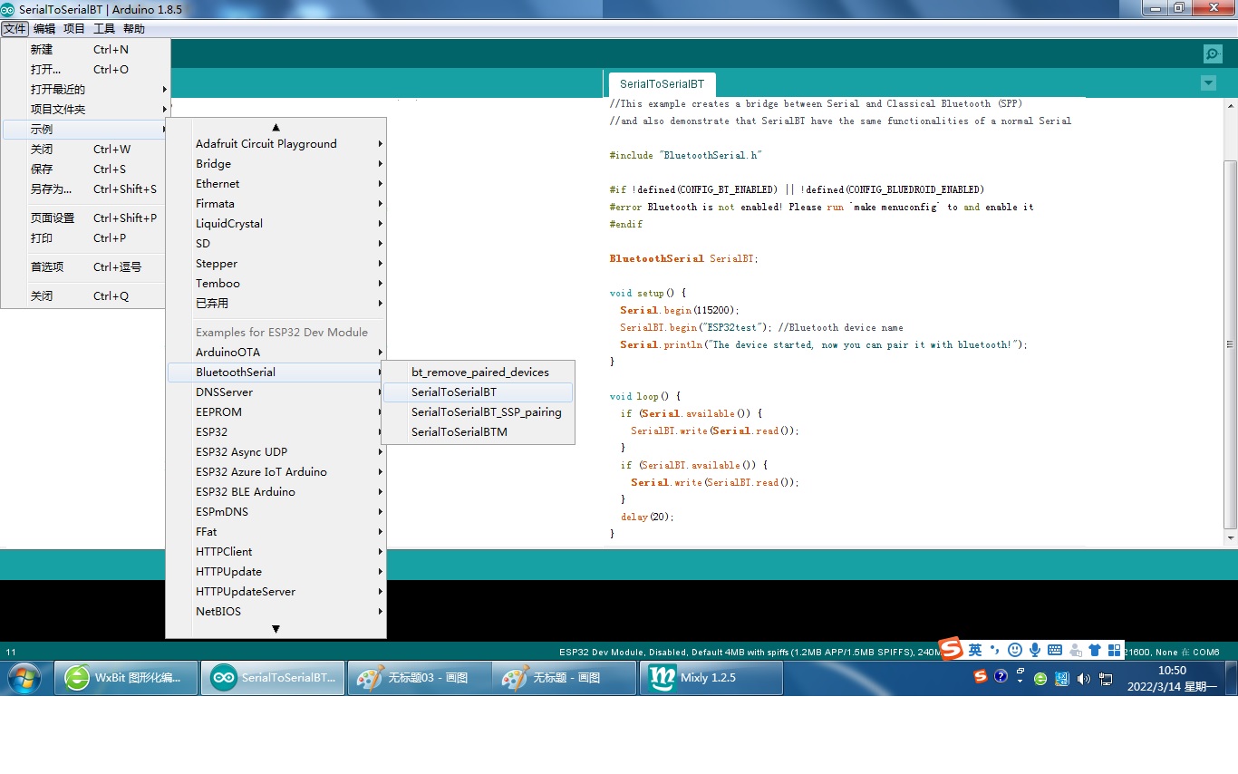The image size is (1238, 774).
Task: Open the ESP32 examples submenu
Action: [276, 432]
